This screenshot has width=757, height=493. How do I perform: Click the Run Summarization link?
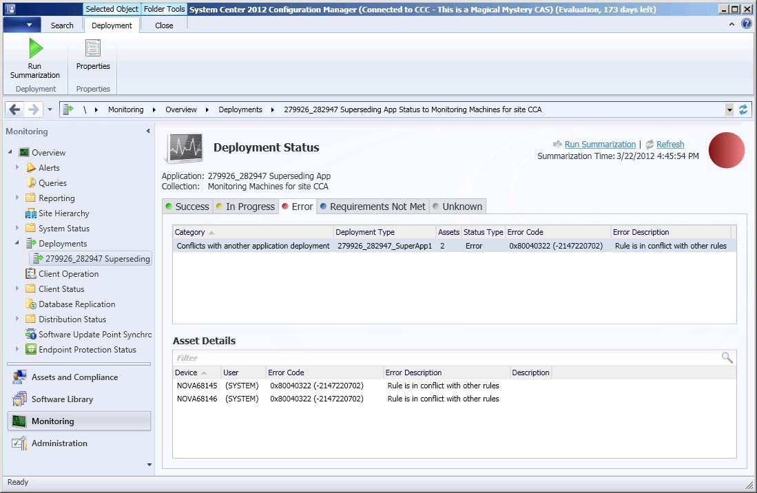(x=599, y=144)
